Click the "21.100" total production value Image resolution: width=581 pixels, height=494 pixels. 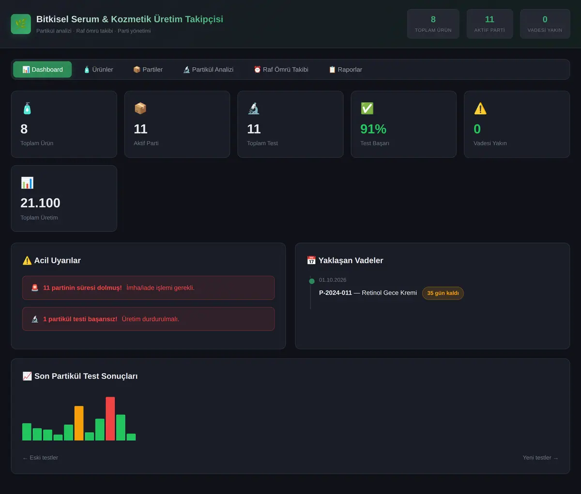[40, 203]
